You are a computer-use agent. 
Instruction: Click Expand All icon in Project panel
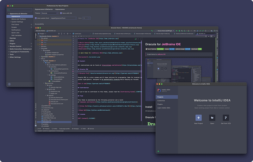coord(62,34)
